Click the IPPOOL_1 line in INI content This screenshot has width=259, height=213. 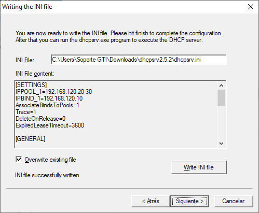point(54,92)
